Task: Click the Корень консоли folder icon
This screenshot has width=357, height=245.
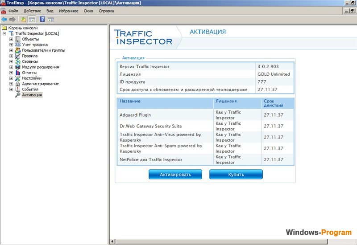Action: click(4, 28)
